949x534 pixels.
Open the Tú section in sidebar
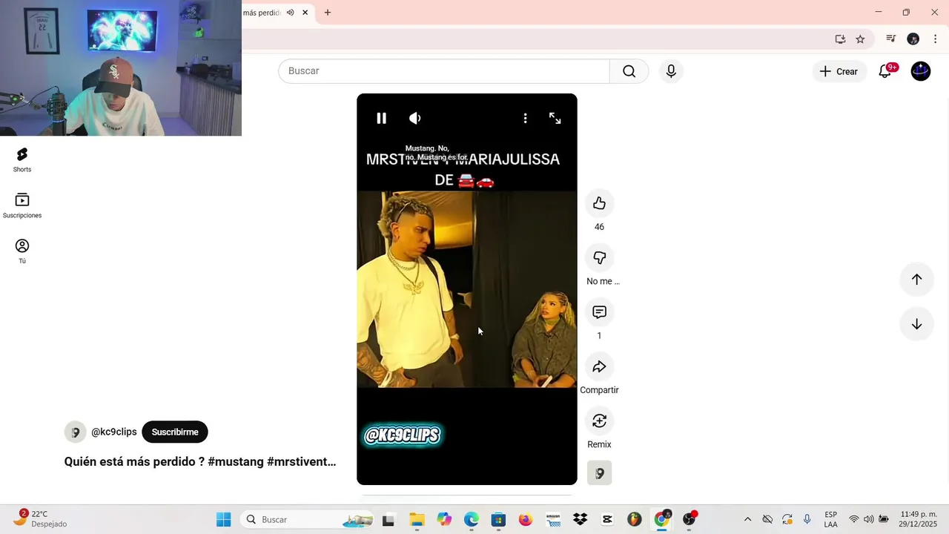pos(22,251)
